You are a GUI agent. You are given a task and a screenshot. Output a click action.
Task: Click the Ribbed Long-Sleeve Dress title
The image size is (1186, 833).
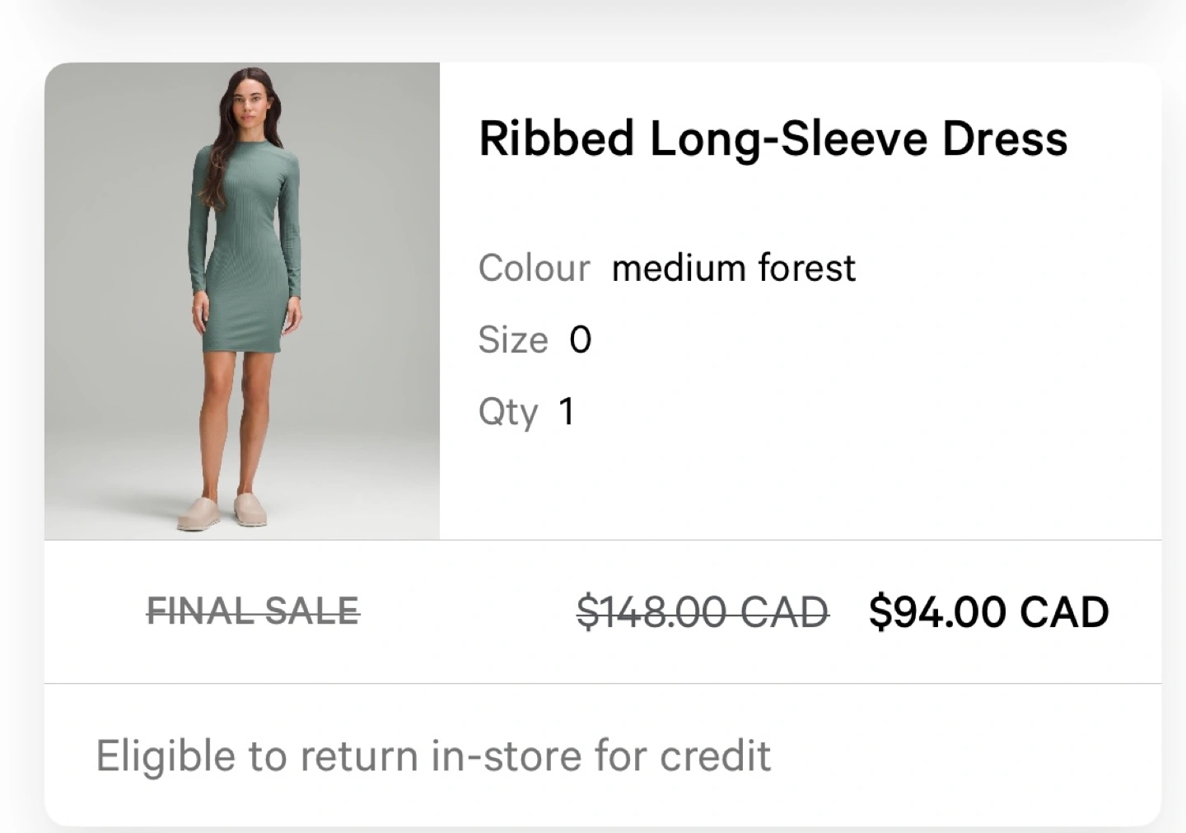[x=773, y=138]
